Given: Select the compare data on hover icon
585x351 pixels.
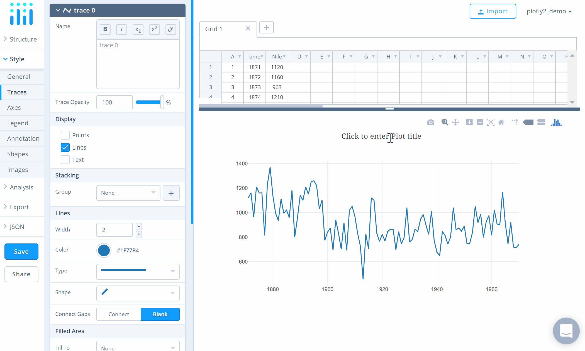Looking at the screenshot, I should click(x=541, y=122).
